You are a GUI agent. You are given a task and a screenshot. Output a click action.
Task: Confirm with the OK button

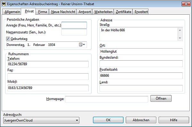click(x=108, y=120)
